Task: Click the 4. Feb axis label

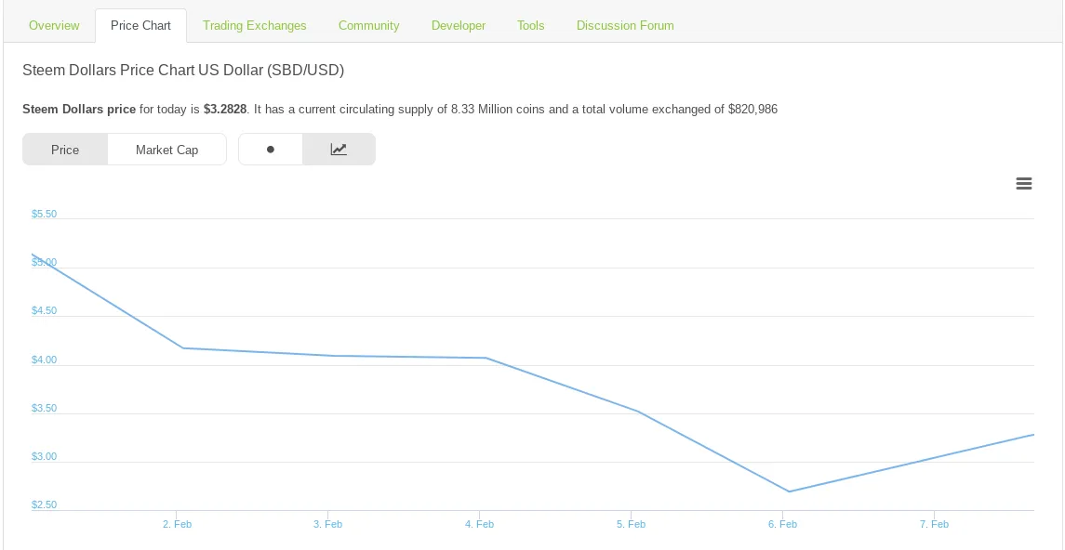Action: point(480,524)
